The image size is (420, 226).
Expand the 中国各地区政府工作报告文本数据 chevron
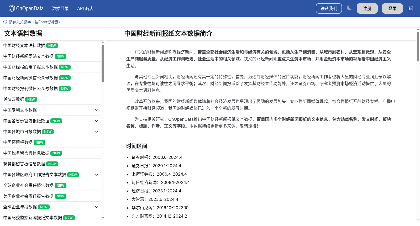point(97,175)
